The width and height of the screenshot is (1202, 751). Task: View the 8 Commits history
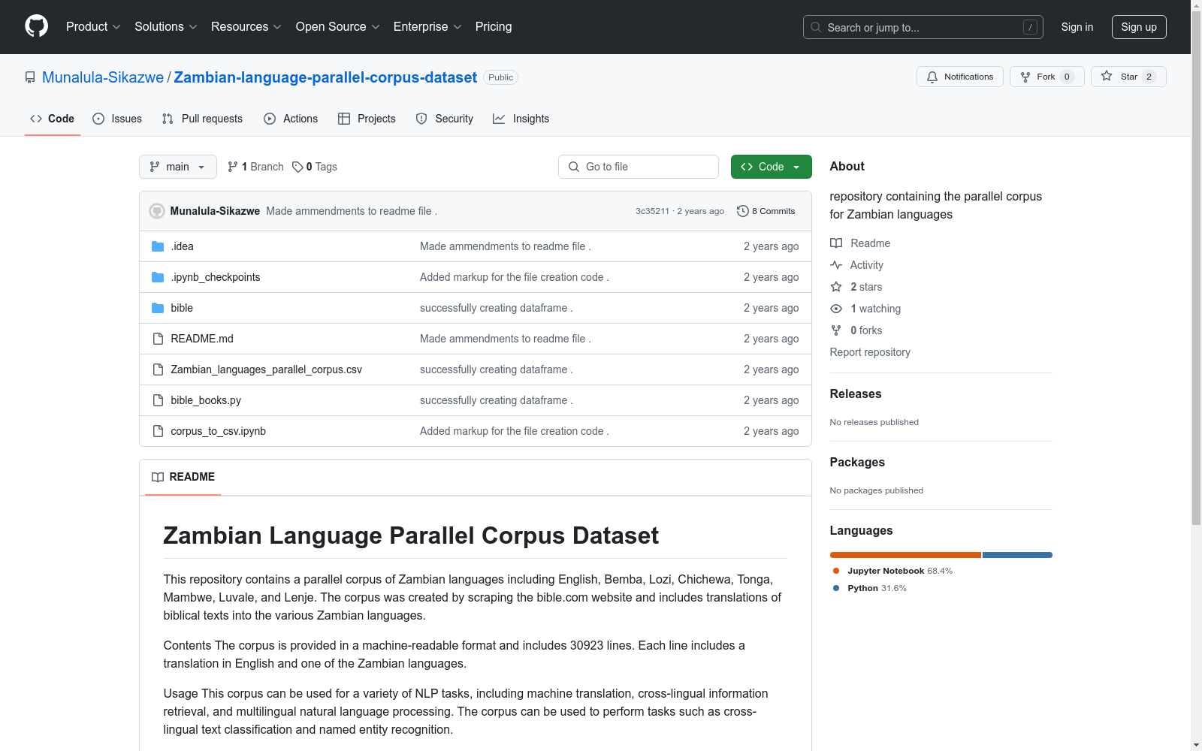[766, 211]
